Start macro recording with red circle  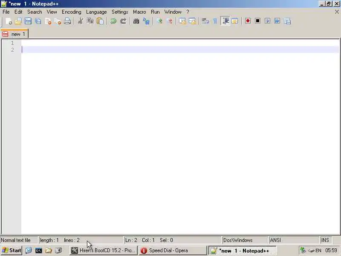(248, 21)
